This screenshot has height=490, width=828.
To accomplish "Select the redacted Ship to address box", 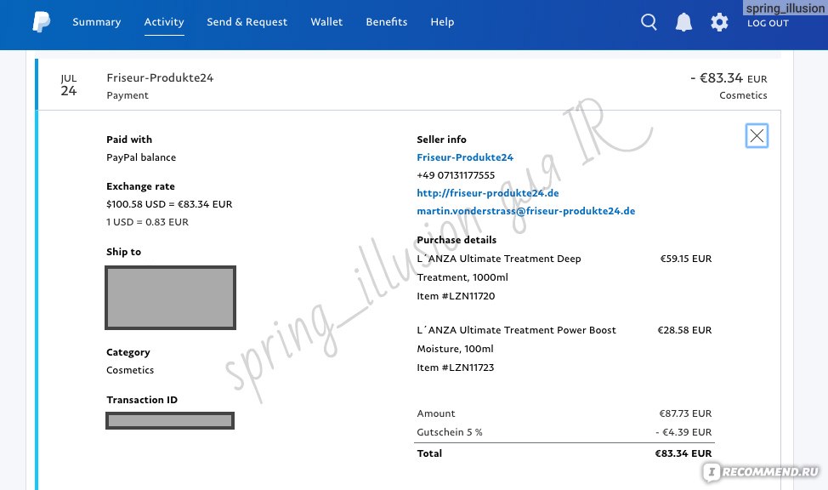I will click(171, 298).
